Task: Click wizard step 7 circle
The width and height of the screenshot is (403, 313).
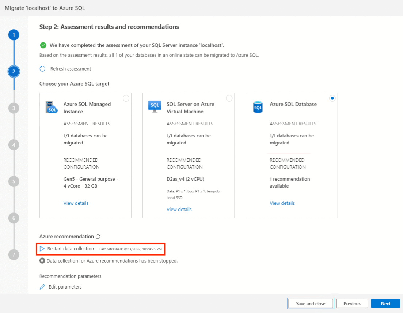Action: [14, 254]
